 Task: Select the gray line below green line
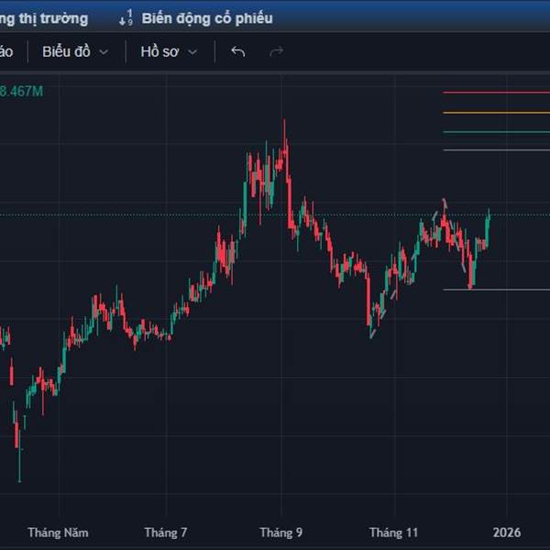pos(495,149)
